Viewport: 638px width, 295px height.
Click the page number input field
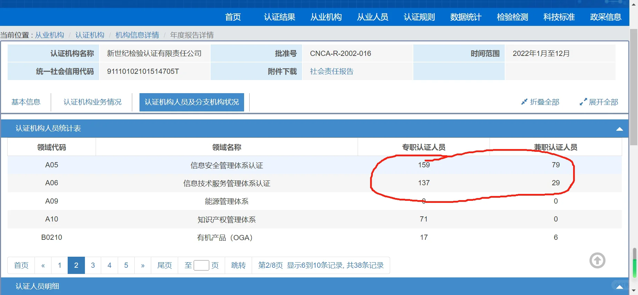click(x=201, y=265)
